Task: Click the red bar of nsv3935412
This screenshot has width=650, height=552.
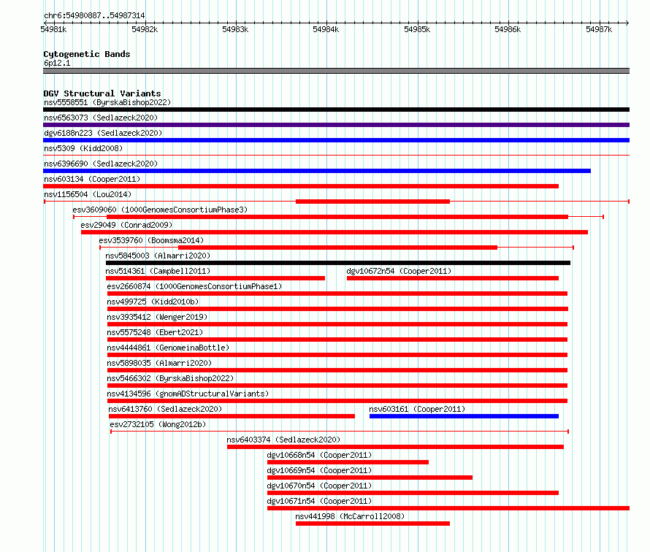Action: (x=337, y=324)
